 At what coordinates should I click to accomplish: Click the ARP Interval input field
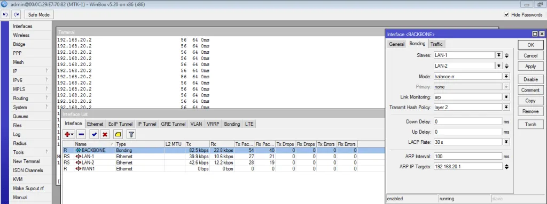(x=467, y=156)
